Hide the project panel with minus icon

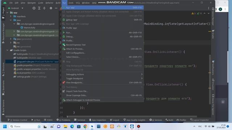56,8
